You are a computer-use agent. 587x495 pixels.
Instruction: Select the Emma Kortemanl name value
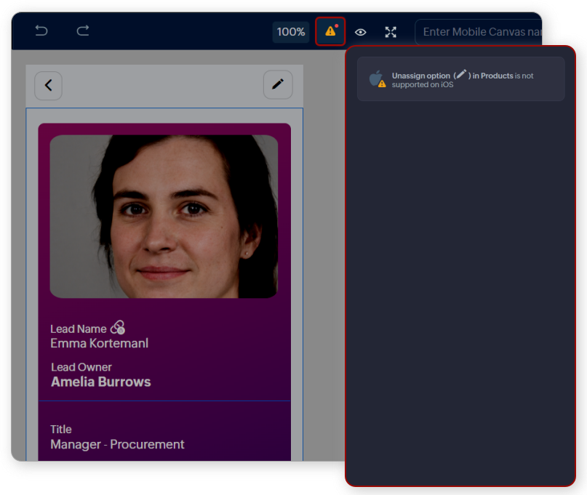pos(99,343)
